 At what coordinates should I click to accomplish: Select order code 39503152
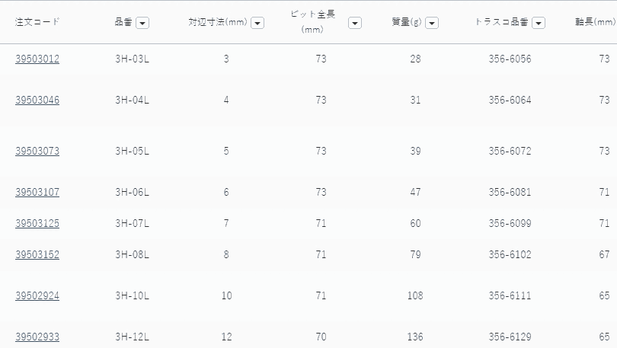coord(37,254)
